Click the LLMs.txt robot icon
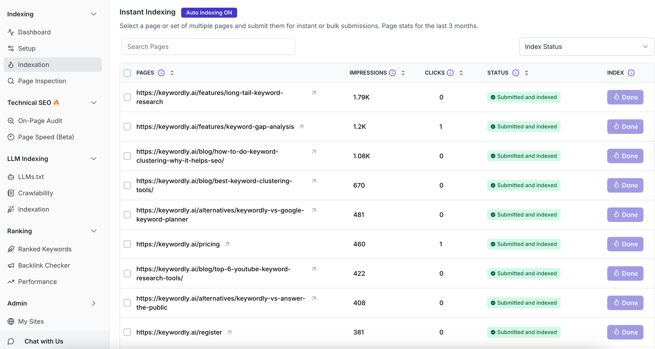 coord(11,177)
